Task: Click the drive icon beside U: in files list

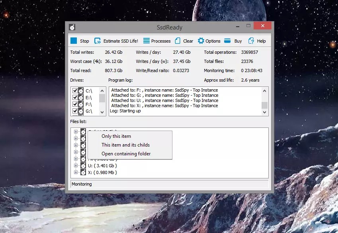Action: coord(83,165)
